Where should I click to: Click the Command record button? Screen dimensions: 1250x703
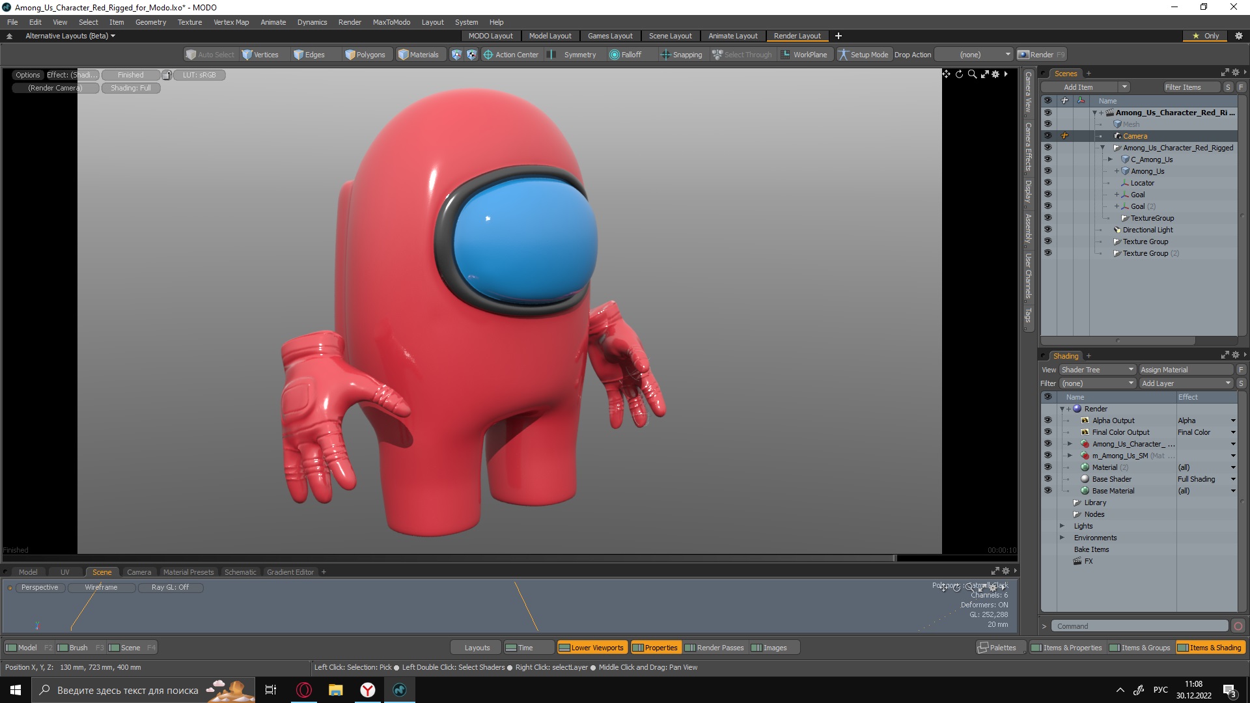pos(1238,626)
